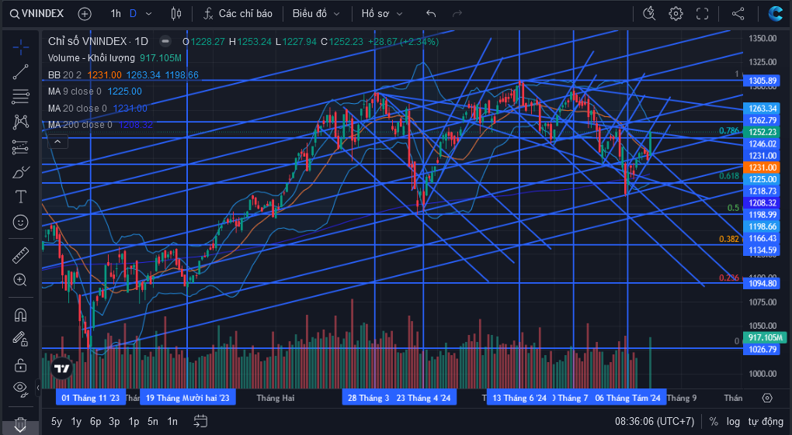Expand the timeframe dropdown arrow
Image resolution: width=792 pixels, height=435 pixels.
pos(148,14)
